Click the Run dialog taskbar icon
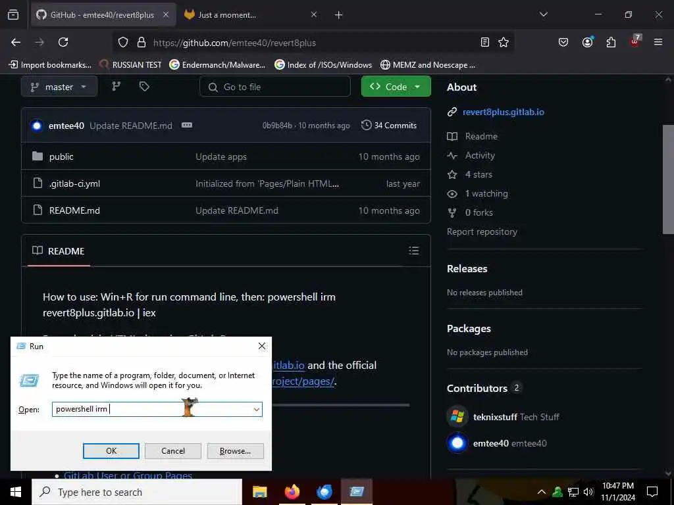Viewport: 674px width, 505px height. coord(357,492)
